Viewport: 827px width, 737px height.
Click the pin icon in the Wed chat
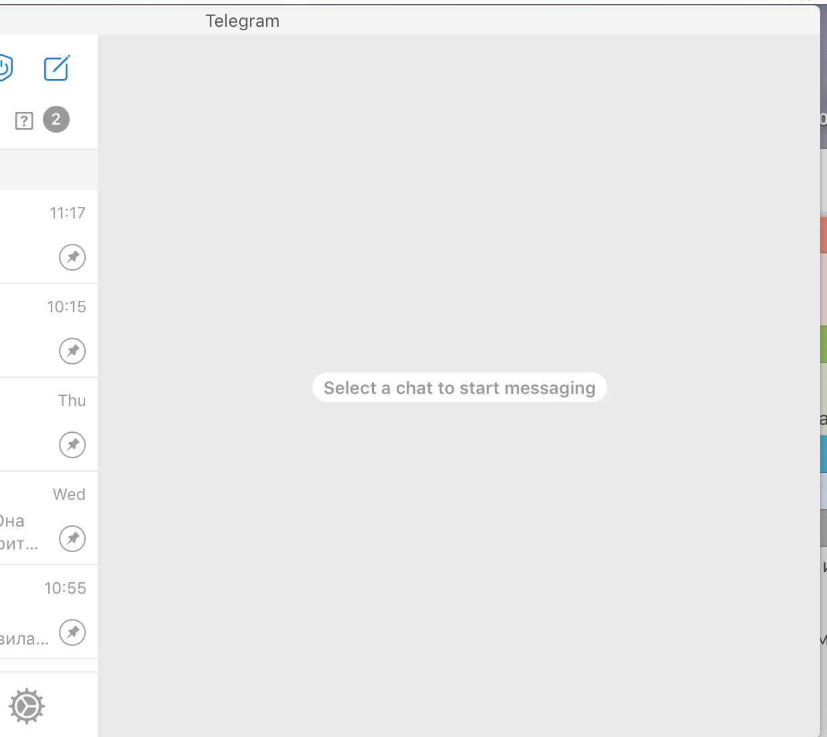[x=72, y=539]
